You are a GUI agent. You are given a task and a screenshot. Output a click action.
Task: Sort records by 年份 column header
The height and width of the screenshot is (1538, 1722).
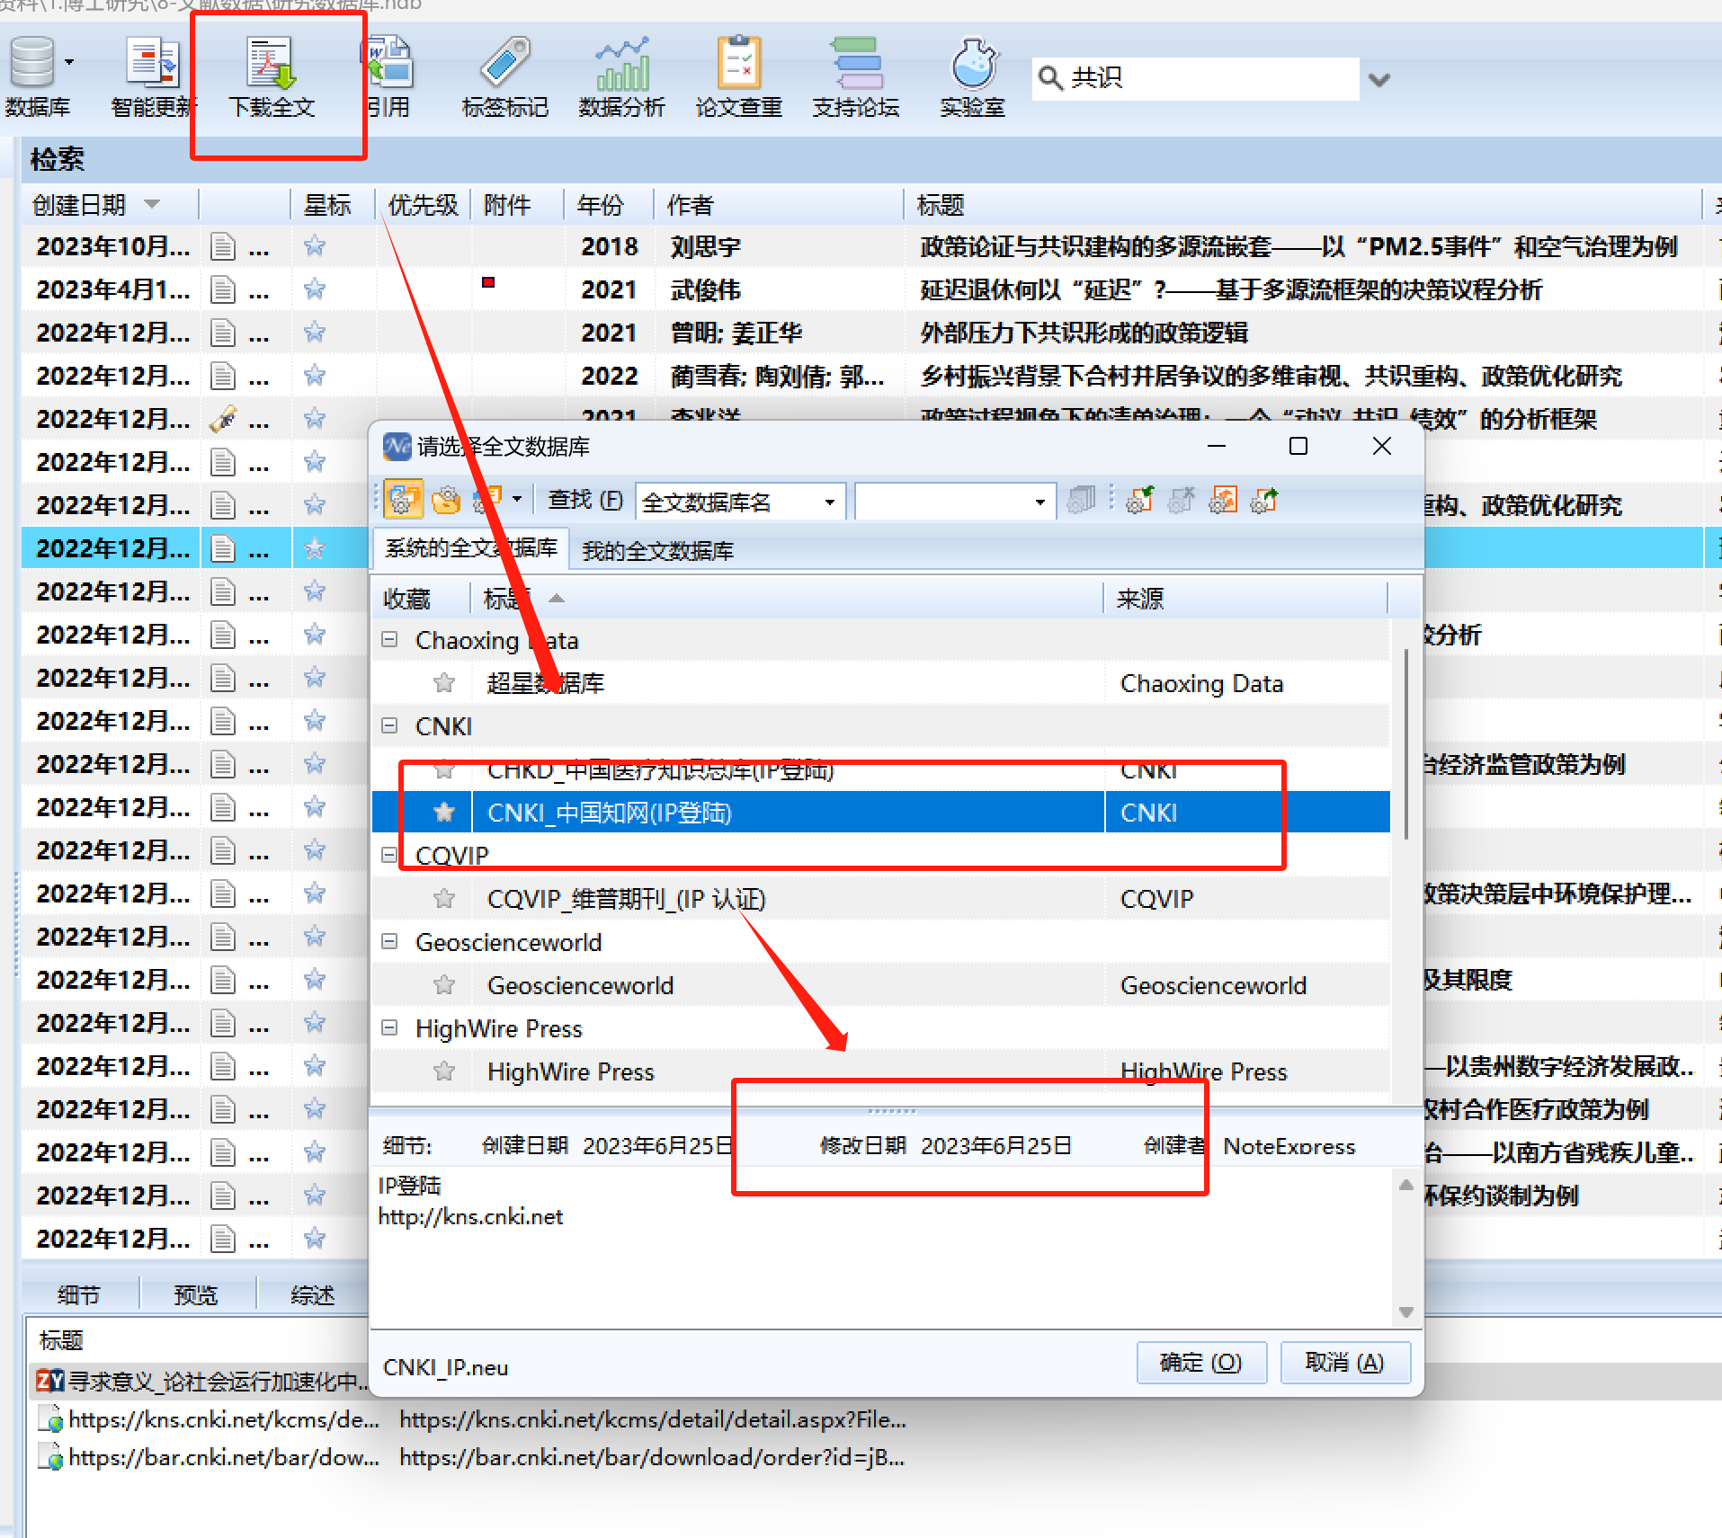pos(608,205)
